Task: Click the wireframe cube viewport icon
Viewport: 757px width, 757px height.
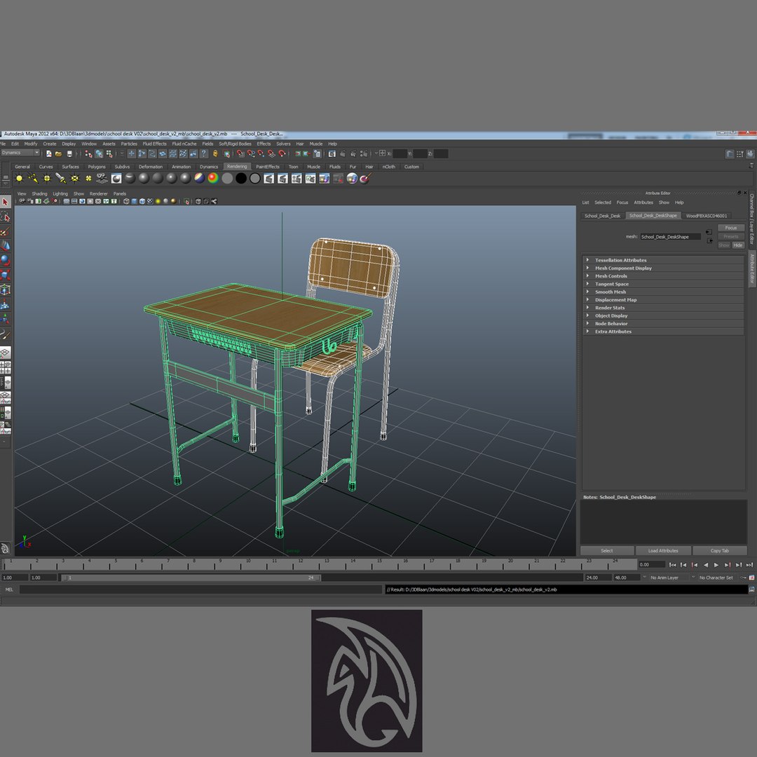Action: (126, 201)
